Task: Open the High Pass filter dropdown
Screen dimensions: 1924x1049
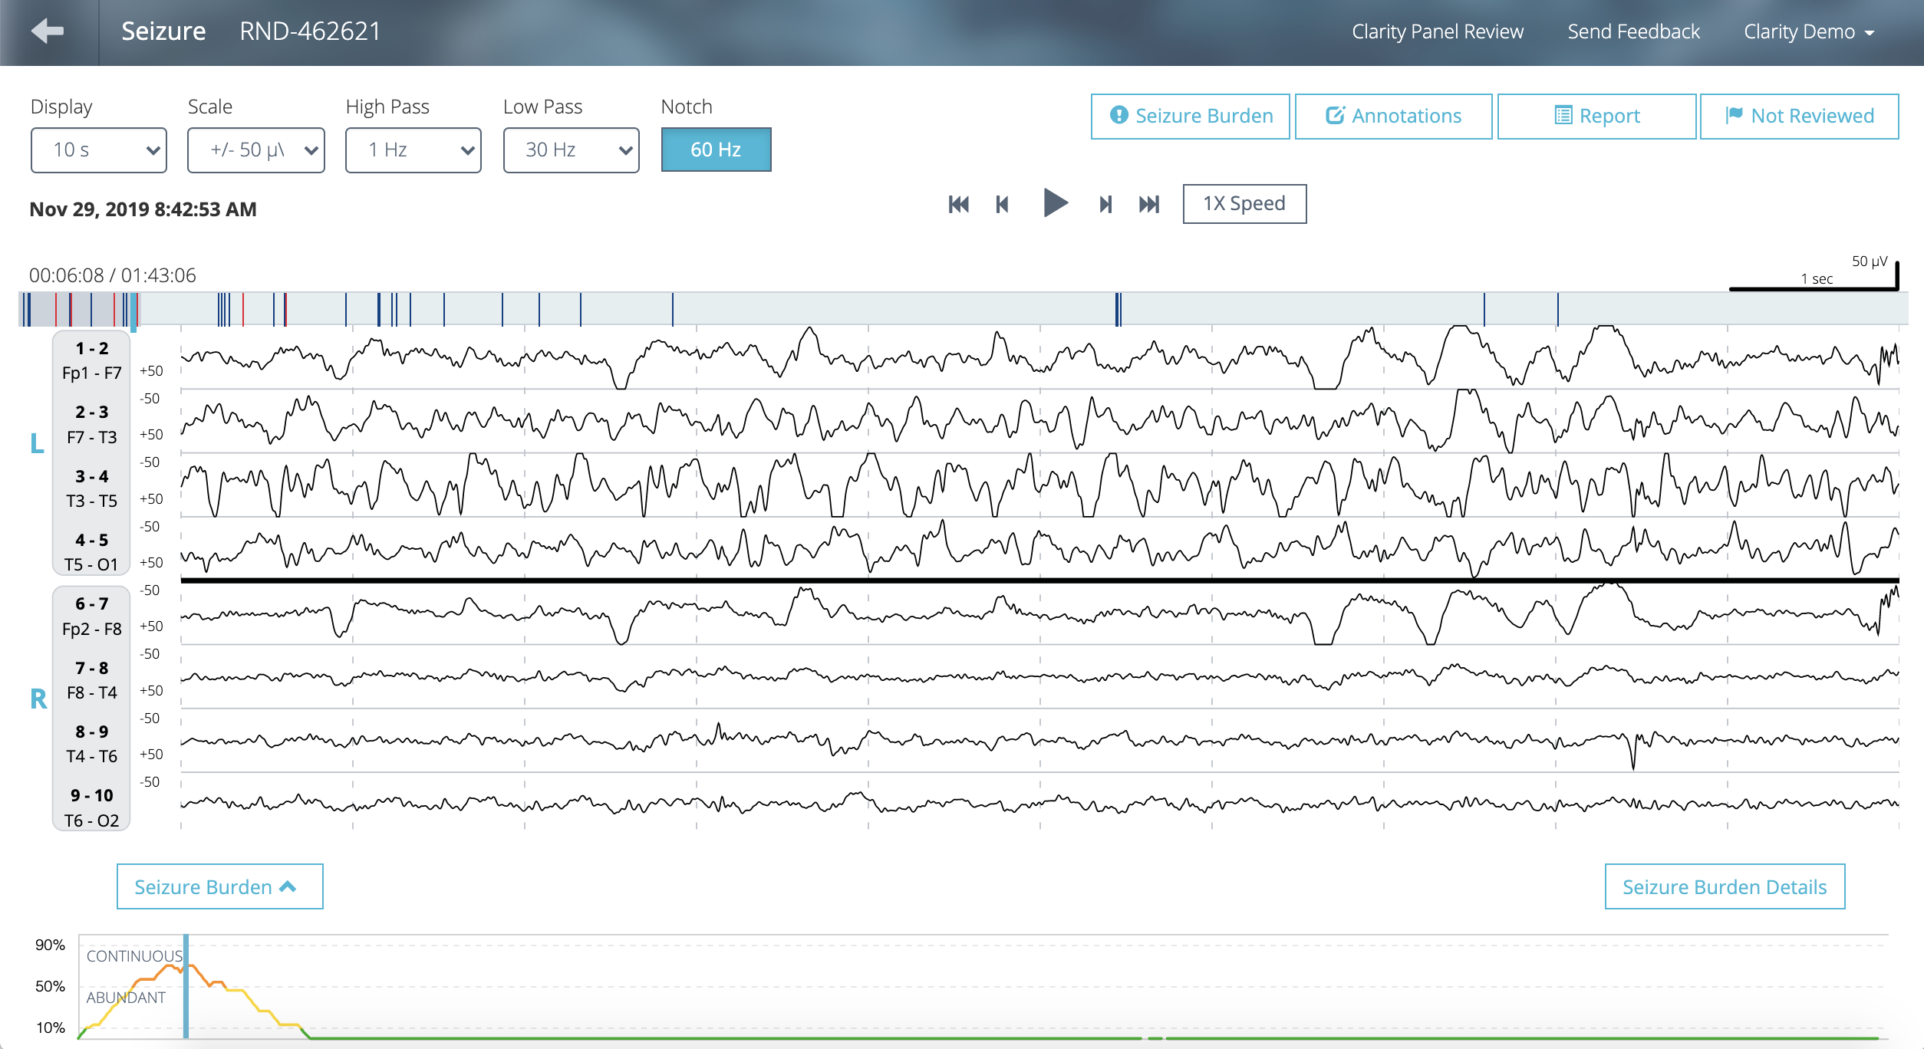Action: tap(413, 150)
